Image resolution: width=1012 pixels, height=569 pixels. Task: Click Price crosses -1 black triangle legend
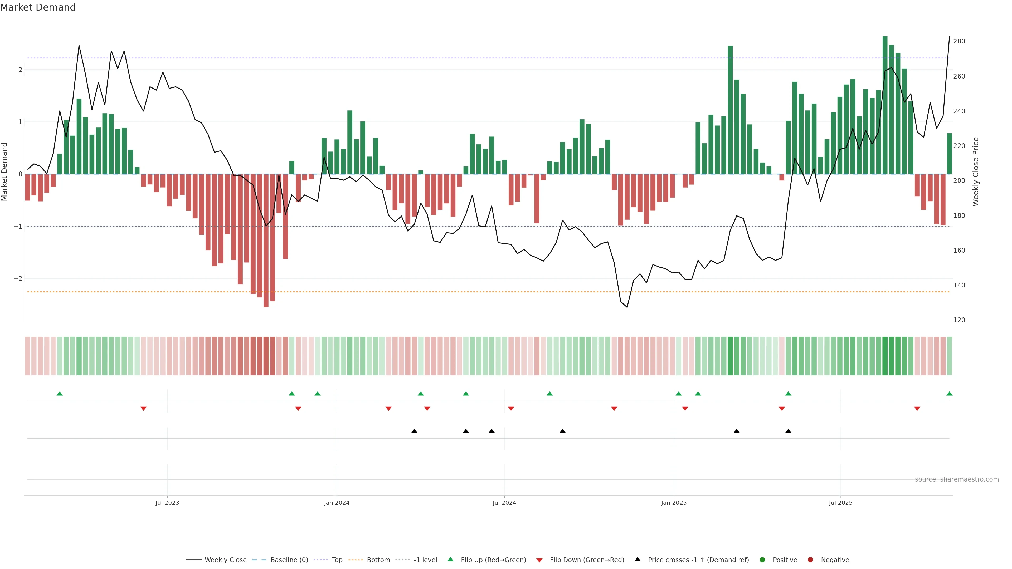638,559
